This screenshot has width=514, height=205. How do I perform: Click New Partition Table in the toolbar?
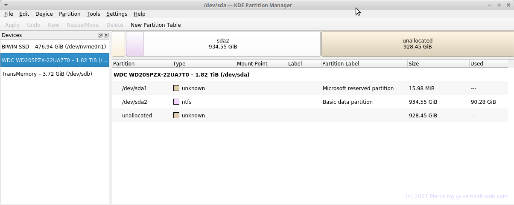156,25
